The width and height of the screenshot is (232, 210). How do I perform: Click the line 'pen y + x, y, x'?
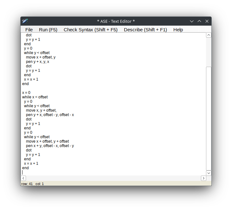coord(37,62)
